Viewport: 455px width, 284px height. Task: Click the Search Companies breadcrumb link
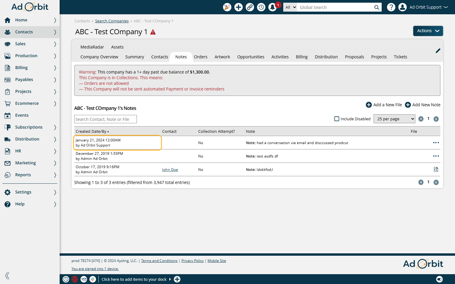pyautogui.click(x=112, y=21)
